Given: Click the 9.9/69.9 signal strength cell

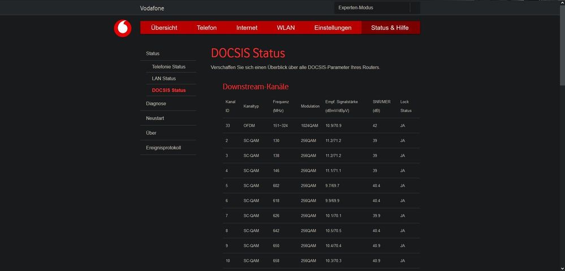Looking at the screenshot, I should click(332, 201).
